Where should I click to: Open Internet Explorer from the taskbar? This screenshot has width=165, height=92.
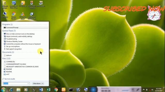coord(11,90)
